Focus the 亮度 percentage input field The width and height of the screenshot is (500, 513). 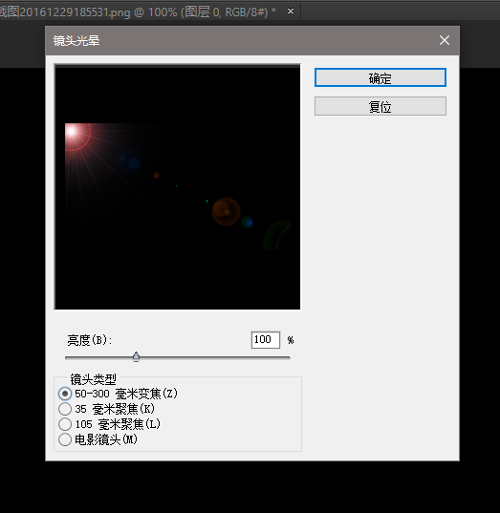(x=266, y=340)
